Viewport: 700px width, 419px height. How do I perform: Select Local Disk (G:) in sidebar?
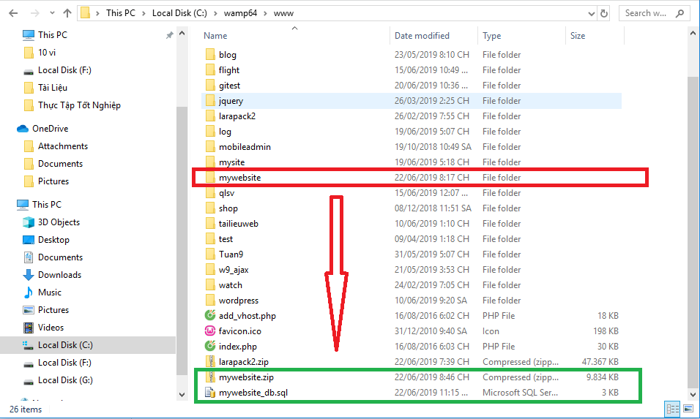coord(64,380)
